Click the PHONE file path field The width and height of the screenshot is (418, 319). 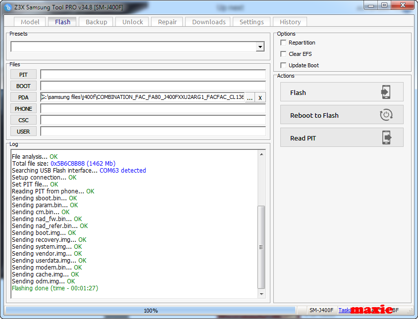[x=153, y=109]
